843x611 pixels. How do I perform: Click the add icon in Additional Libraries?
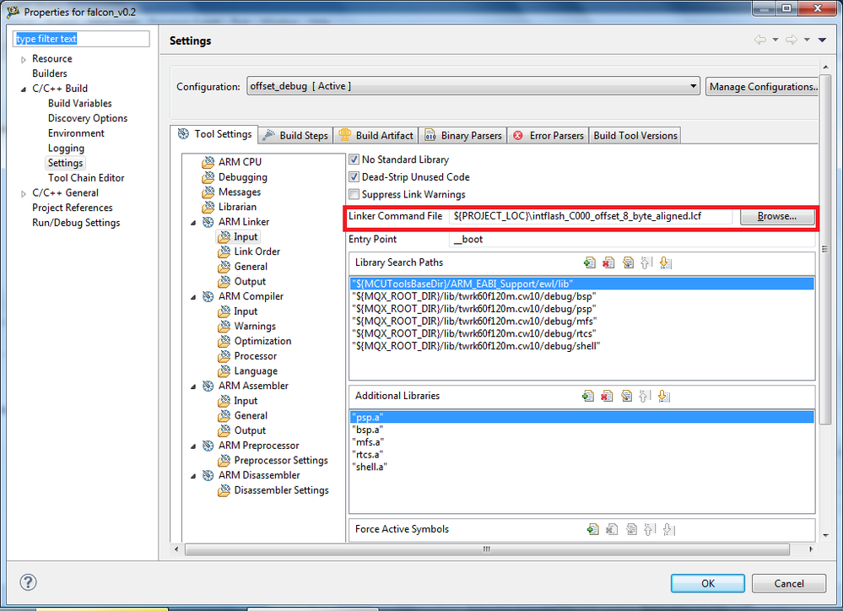click(588, 396)
